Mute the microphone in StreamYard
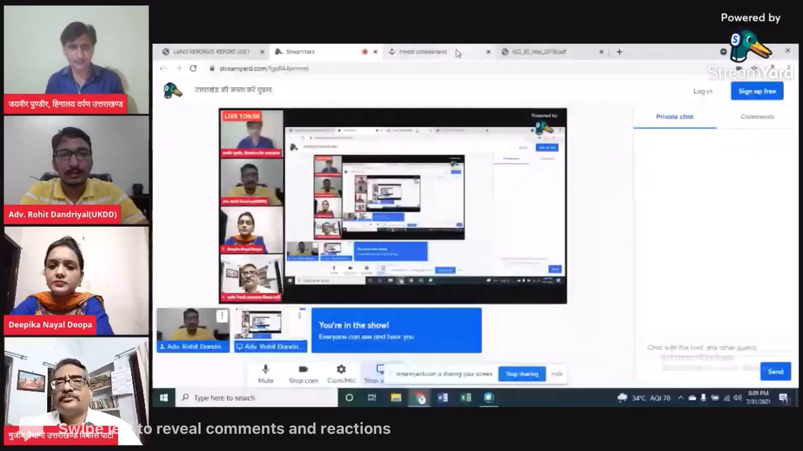 [x=265, y=373]
